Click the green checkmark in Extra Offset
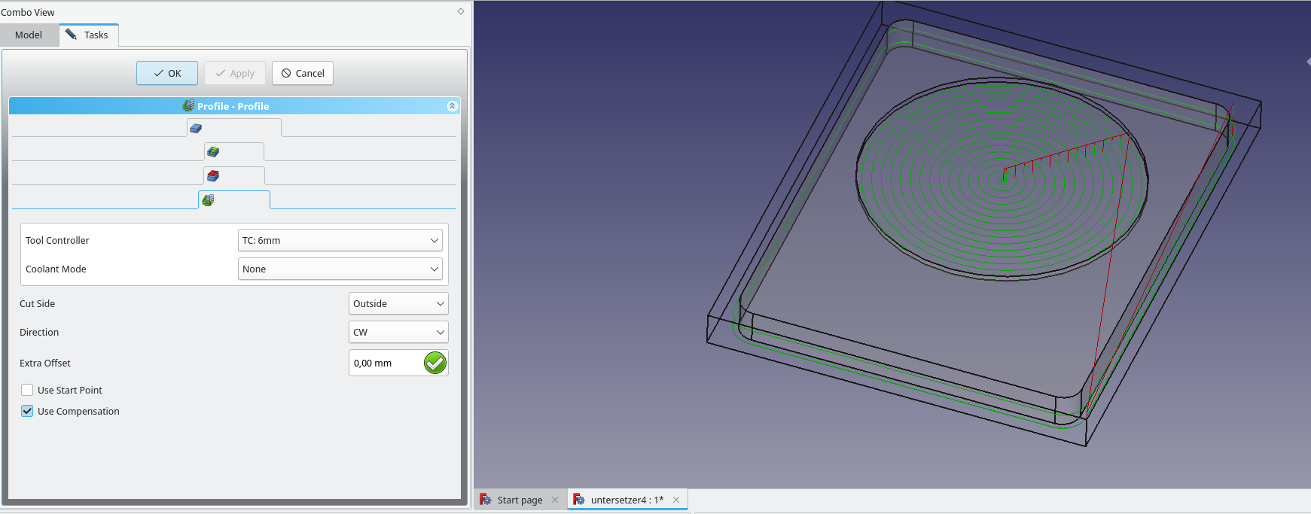The width and height of the screenshot is (1311, 514). pyautogui.click(x=434, y=363)
